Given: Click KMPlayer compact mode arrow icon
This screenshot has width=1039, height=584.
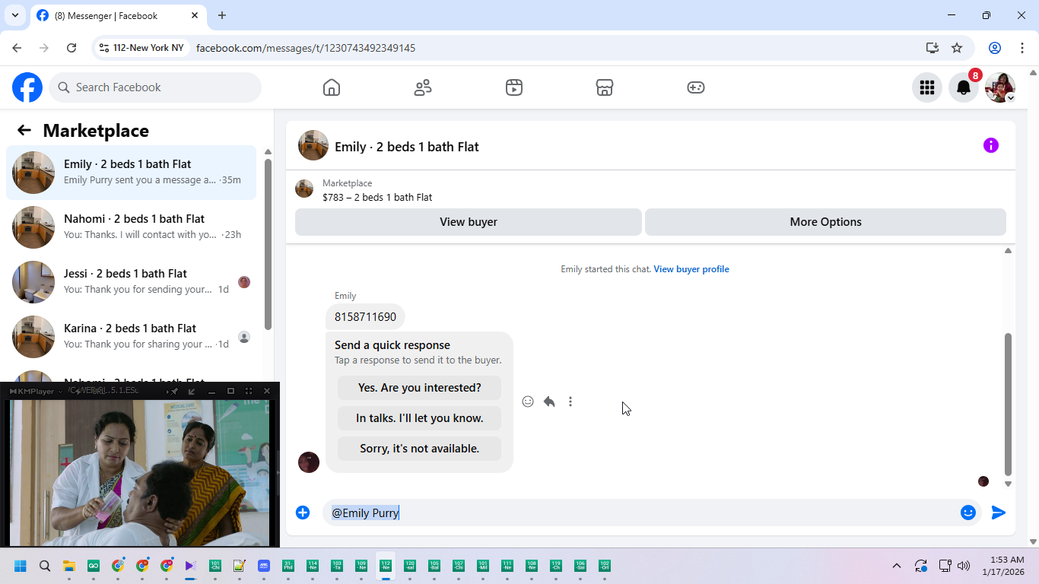Looking at the screenshot, I should [192, 391].
